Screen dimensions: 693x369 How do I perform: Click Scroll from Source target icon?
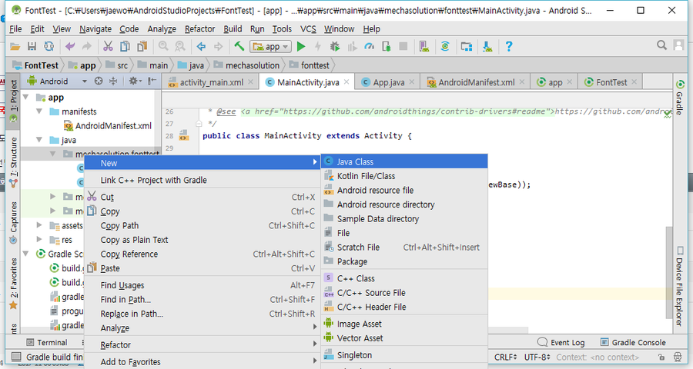(99, 81)
